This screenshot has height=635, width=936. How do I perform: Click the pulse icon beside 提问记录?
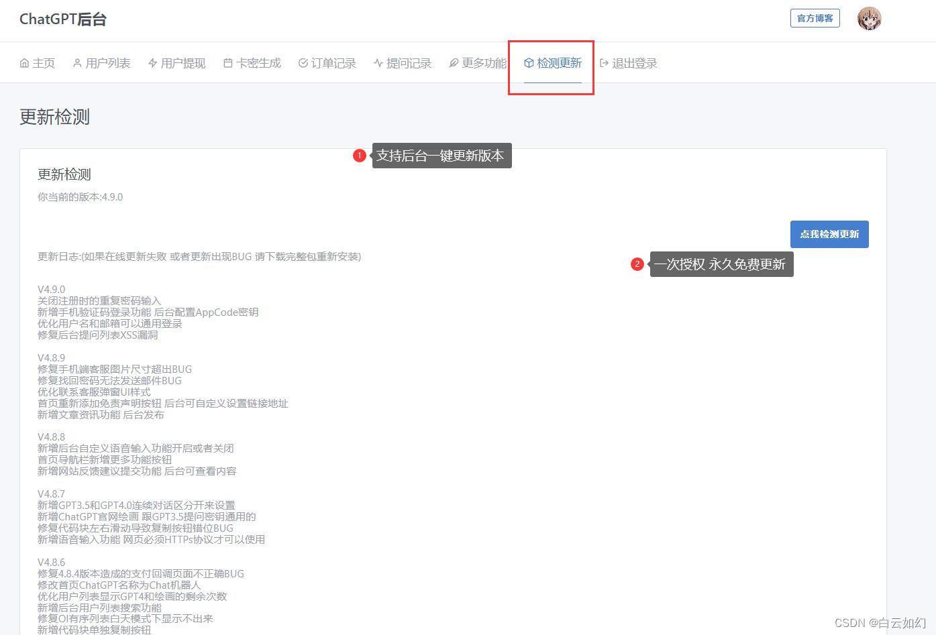378,63
